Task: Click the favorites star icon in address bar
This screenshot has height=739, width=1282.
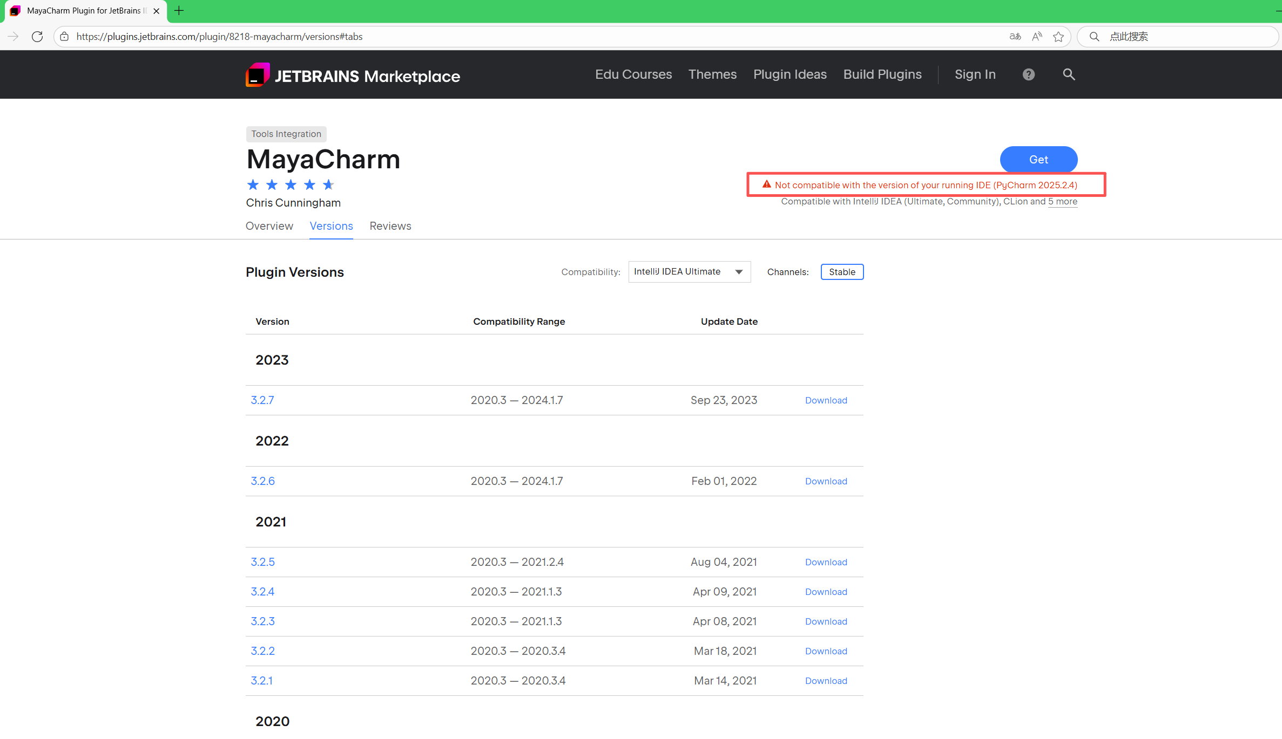Action: click(x=1058, y=37)
